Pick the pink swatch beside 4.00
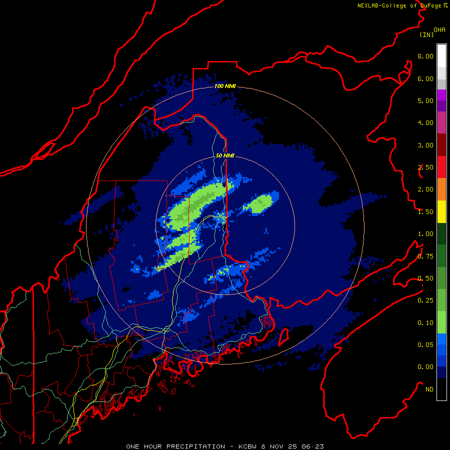This screenshot has width=450, height=450. (441, 123)
